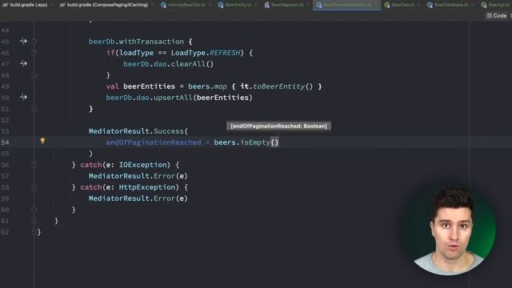Click the fold end marker at line 61
The height and width of the screenshot is (288, 512).
tap(34, 221)
